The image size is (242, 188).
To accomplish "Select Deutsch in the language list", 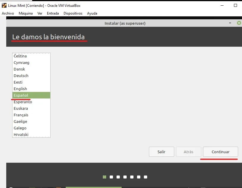I will 21,76.
